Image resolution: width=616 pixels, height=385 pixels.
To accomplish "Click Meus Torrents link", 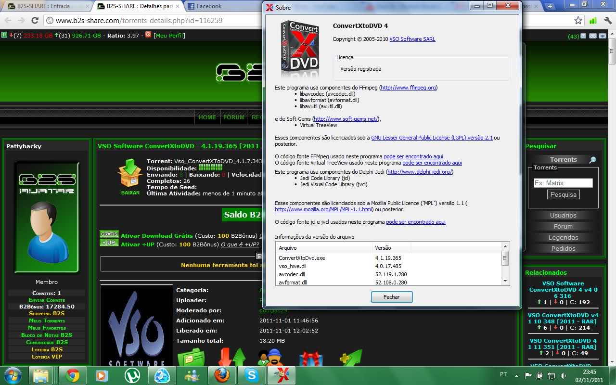I will [47, 321].
